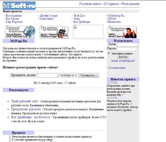Open the Все Скрипты project link
This screenshot has height=142, width=166.
point(13,16)
